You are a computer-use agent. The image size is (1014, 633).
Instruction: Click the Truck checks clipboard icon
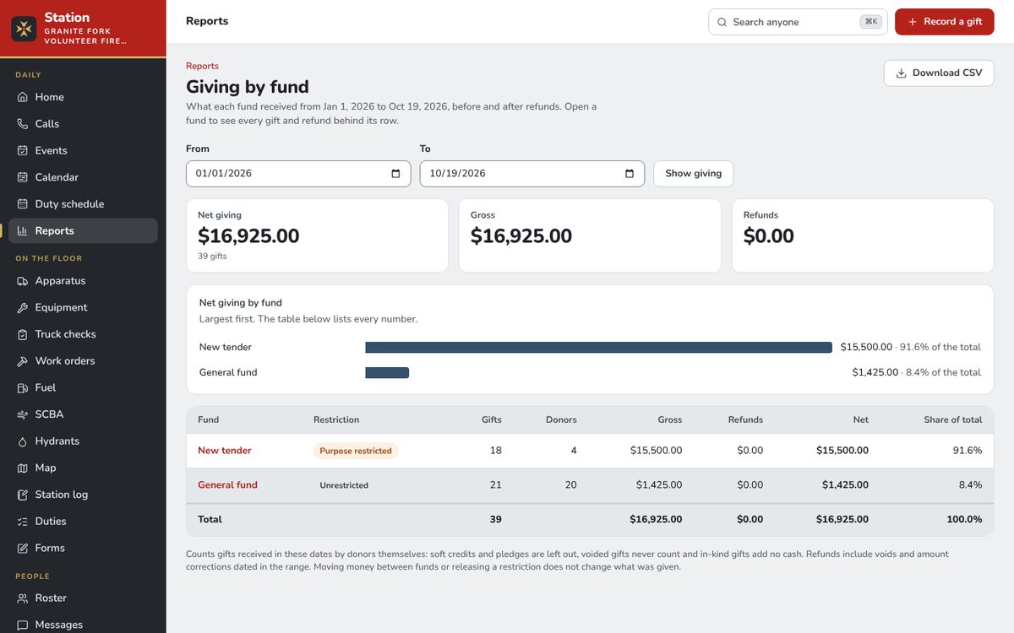tap(23, 334)
